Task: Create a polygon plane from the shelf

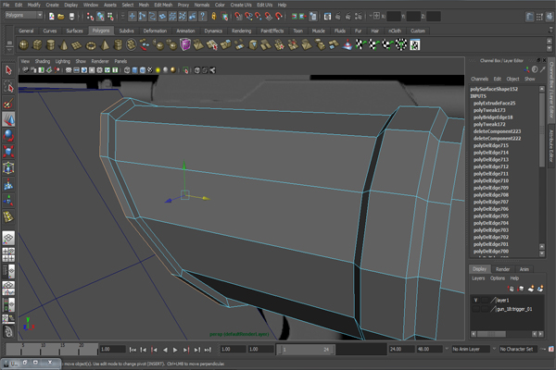Action: tap(77, 45)
